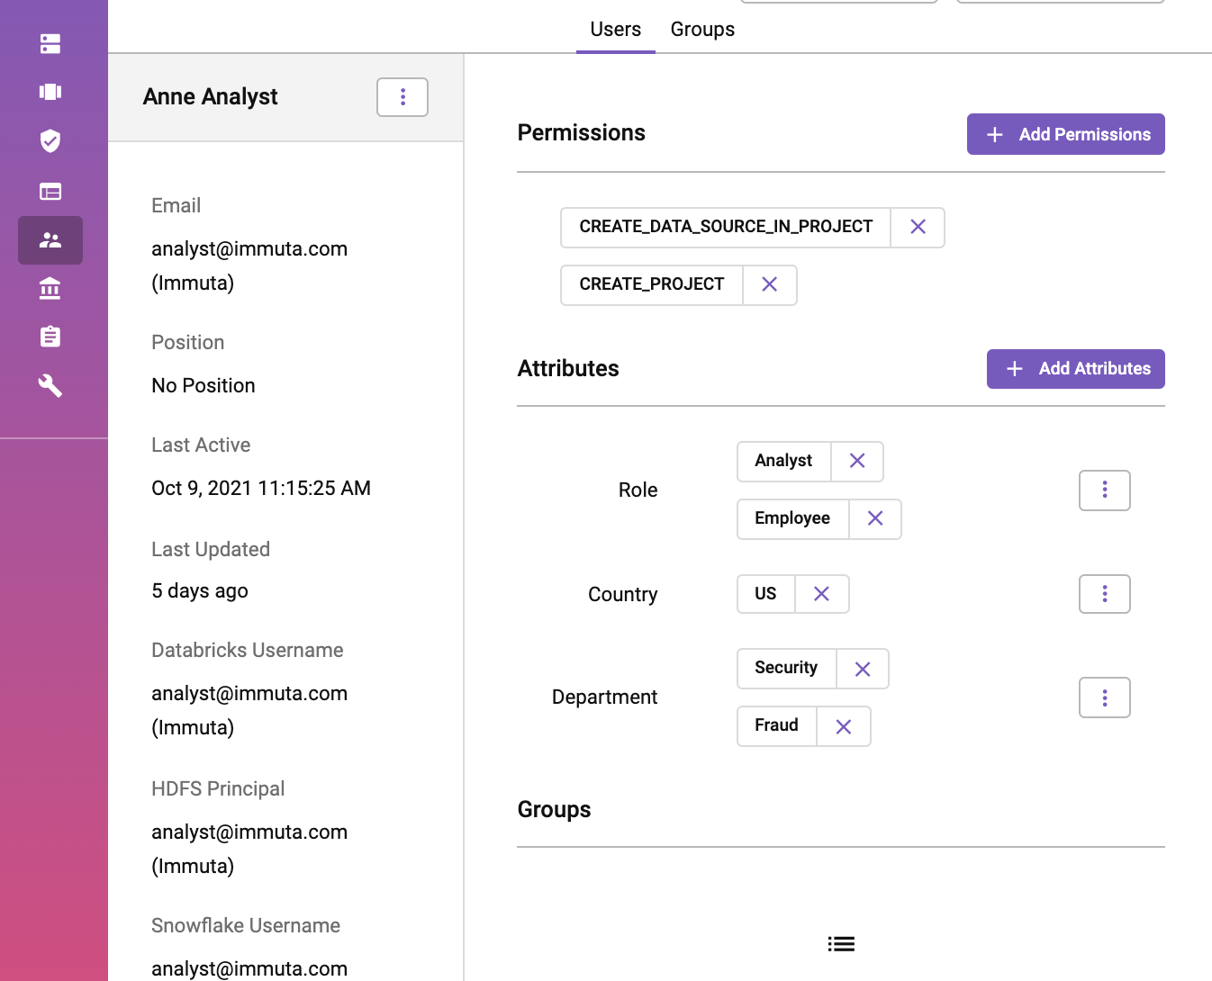Click the Permissions section heading
Viewport: 1212px width, 981px height.
tap(582, 133)
